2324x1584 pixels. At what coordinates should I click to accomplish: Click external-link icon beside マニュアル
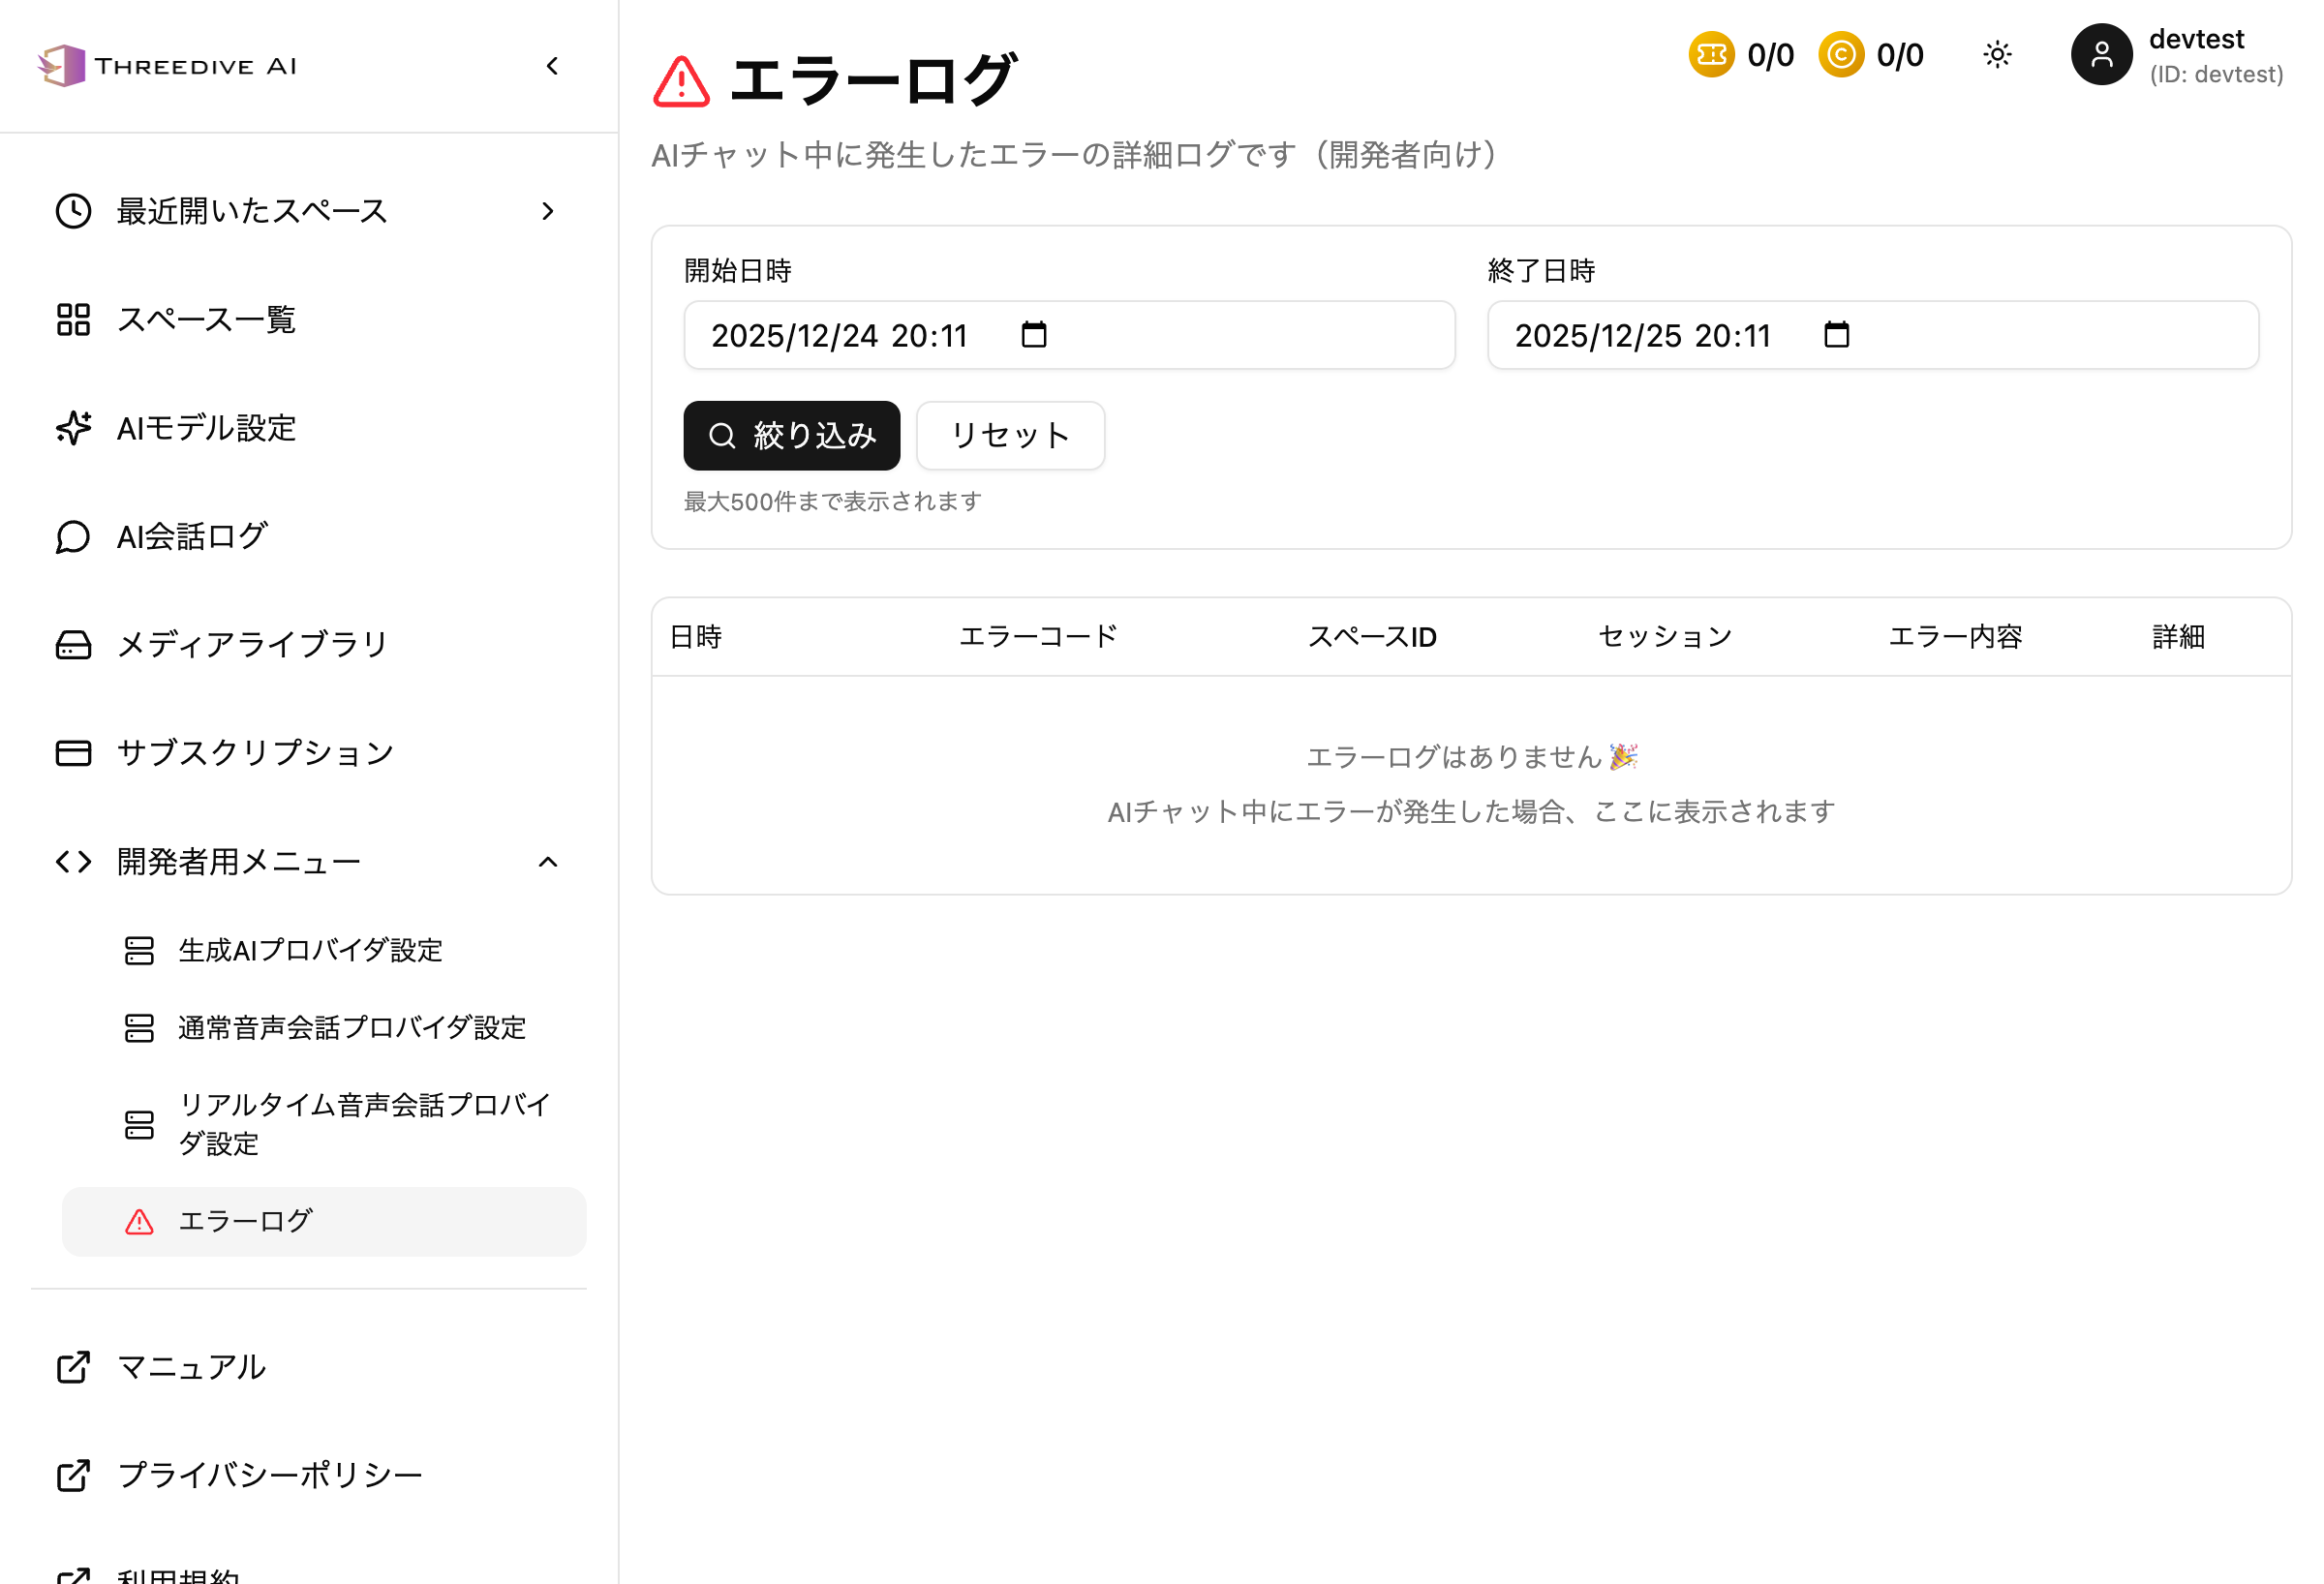pyautogui.click(x=73, y=1367)
